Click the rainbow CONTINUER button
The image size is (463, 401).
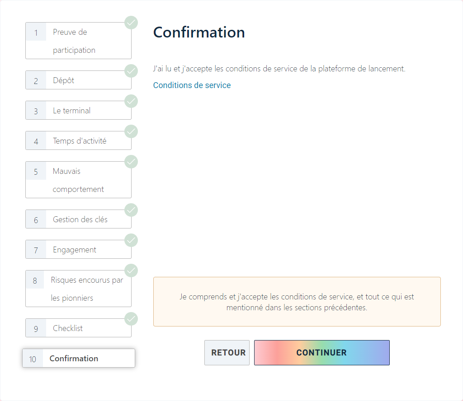[321, 353]
